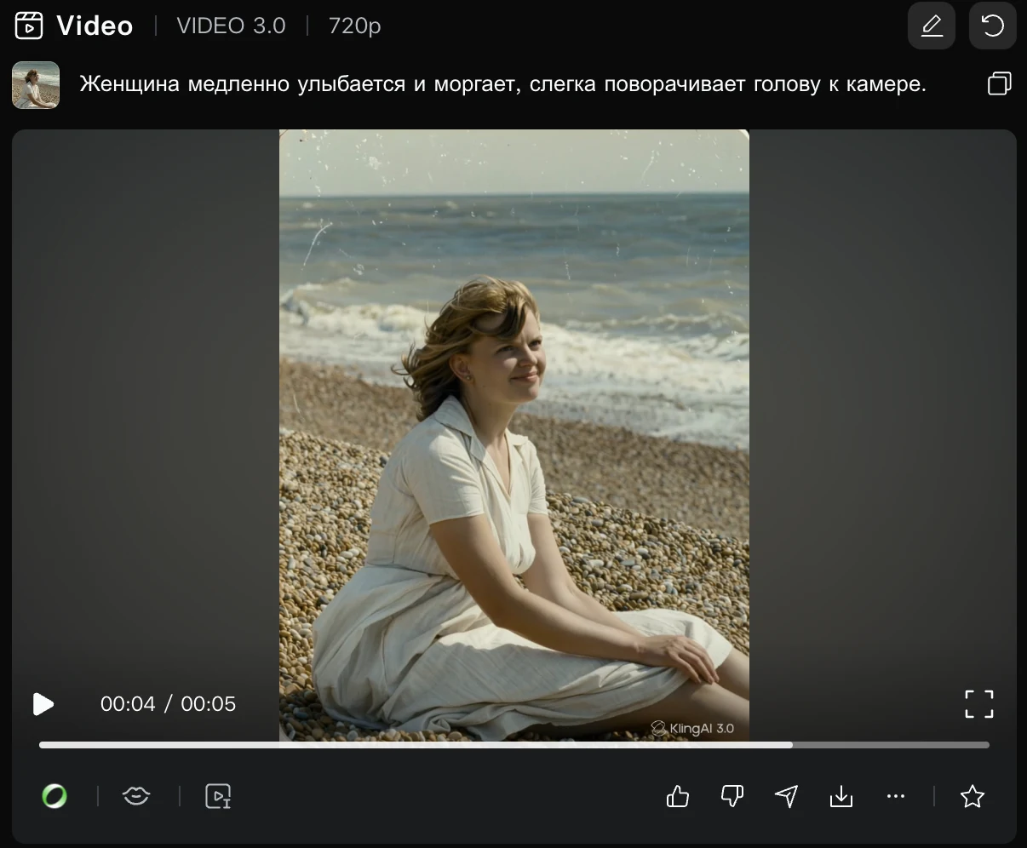Download the generated video
Viewport: 1027px width, 848px height.
pos(841,796)
